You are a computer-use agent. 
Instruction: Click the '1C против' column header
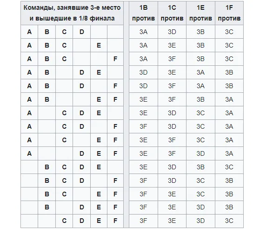click(172, 13)
